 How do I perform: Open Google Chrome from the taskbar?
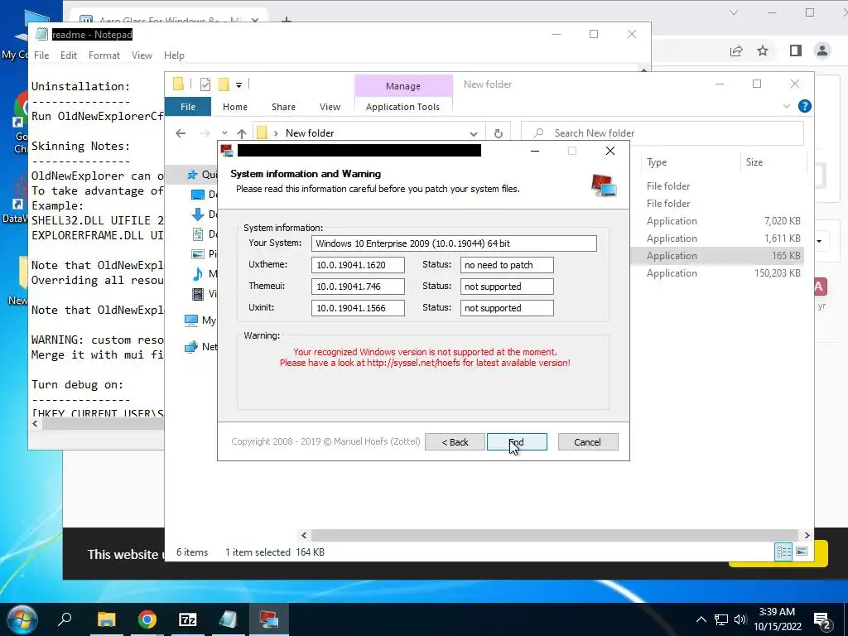147,619
